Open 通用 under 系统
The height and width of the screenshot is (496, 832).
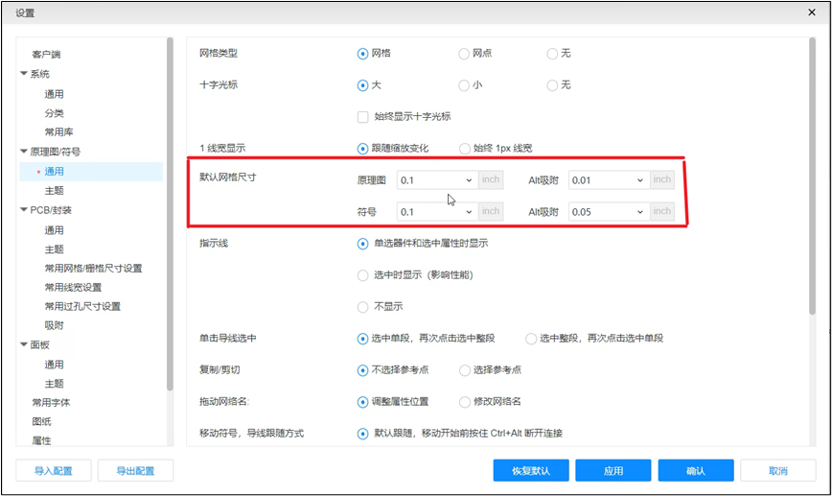click(x=54, y=94)
